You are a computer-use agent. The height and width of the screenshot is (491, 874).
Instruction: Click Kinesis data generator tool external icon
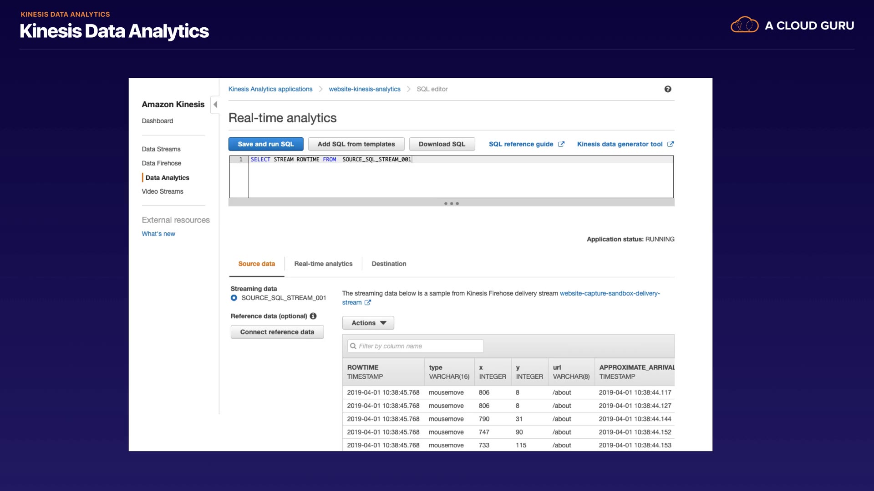(671, 144)
